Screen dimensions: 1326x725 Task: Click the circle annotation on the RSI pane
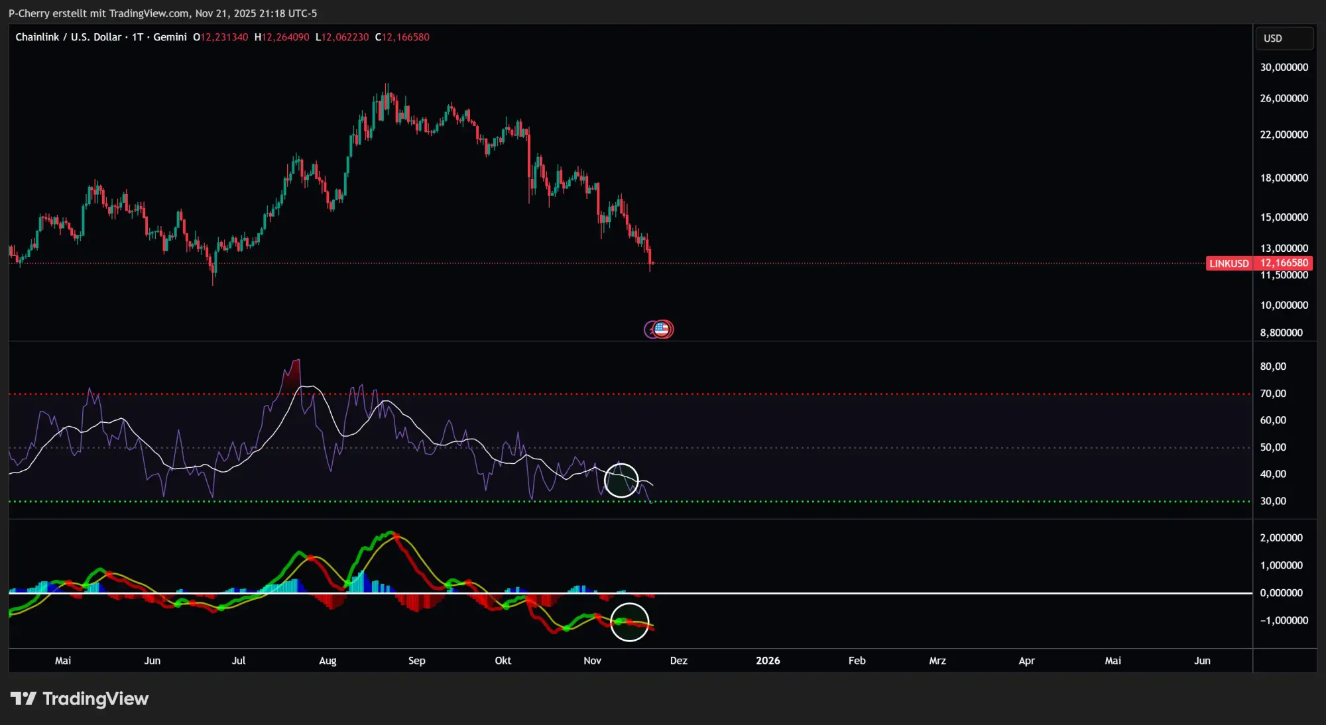pyautogui.click(x=621, y=480)
